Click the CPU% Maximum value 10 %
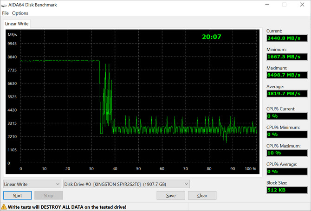Image resolution: width=311 pixels, height=211 pixels. click(x=287, y=153)
